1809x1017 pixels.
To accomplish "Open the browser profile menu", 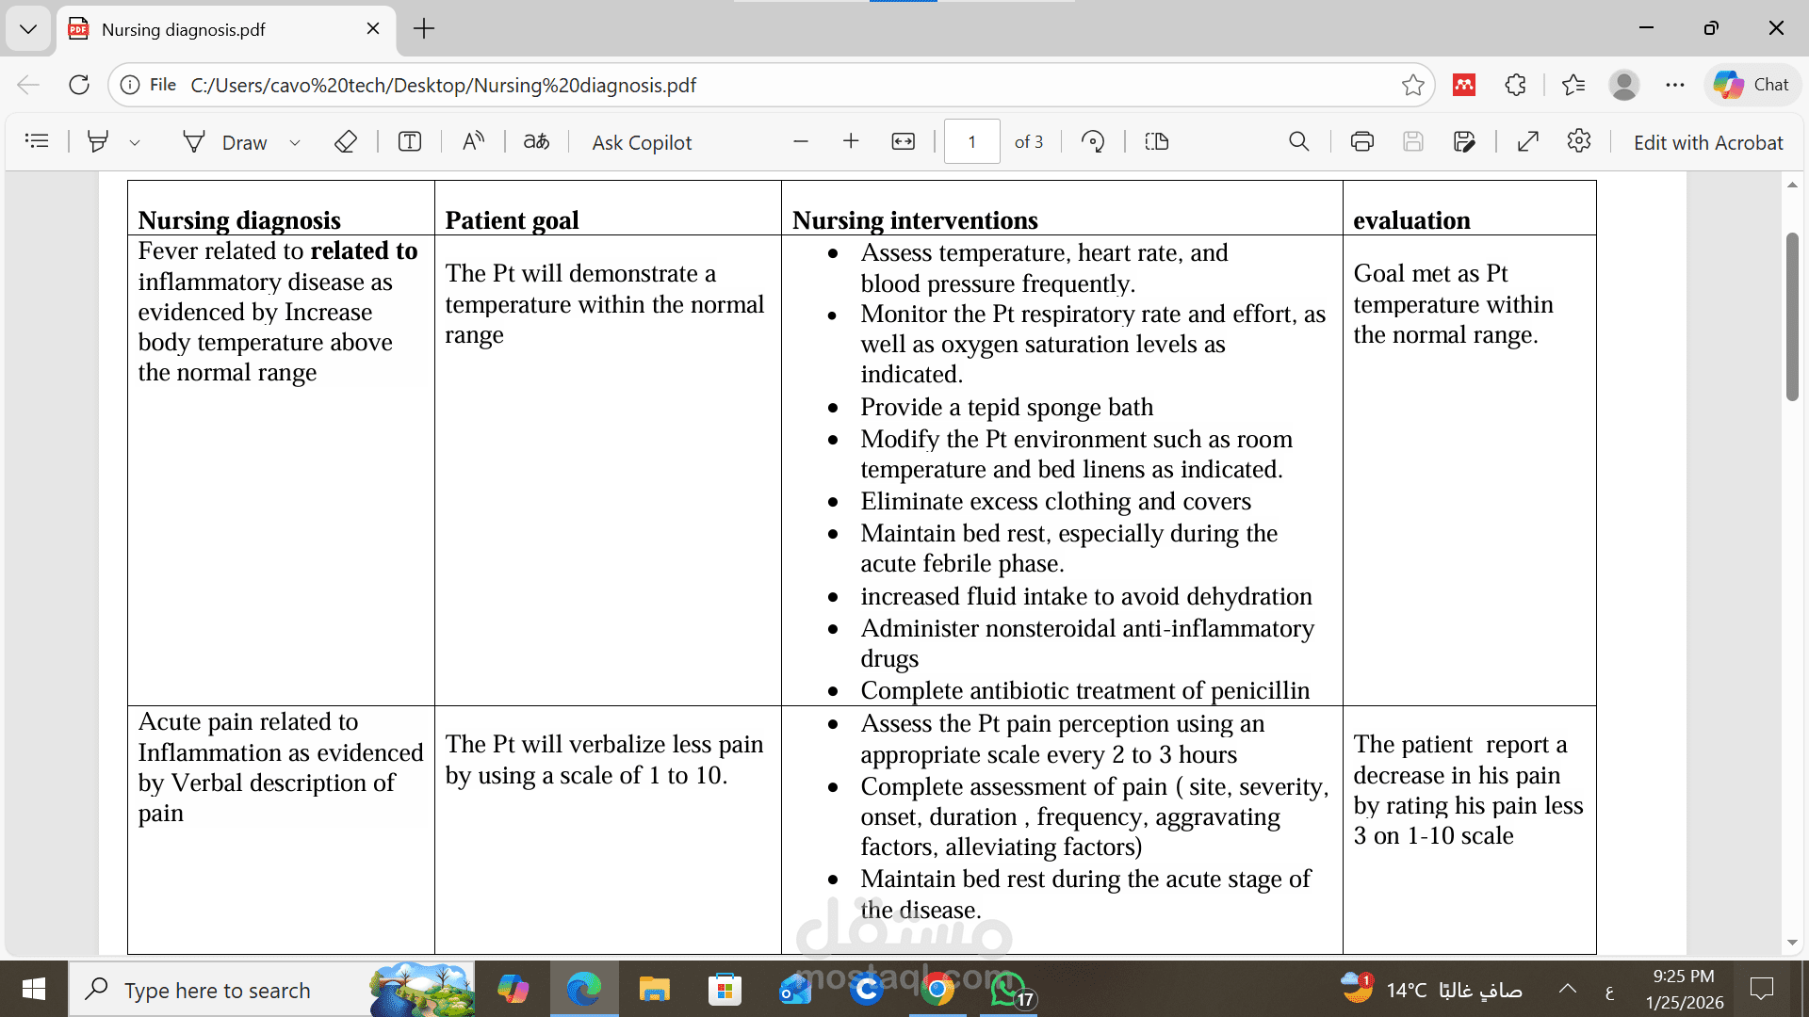I will [1623, 85].
